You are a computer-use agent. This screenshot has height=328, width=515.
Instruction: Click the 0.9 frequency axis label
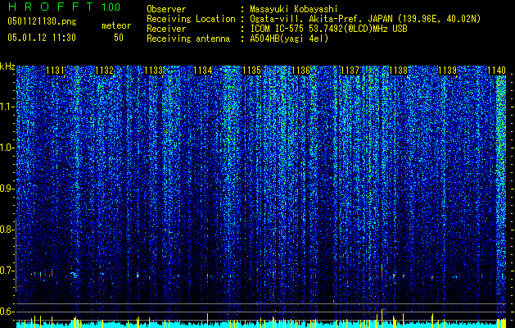pyautogui.click(x=7, y=189)
